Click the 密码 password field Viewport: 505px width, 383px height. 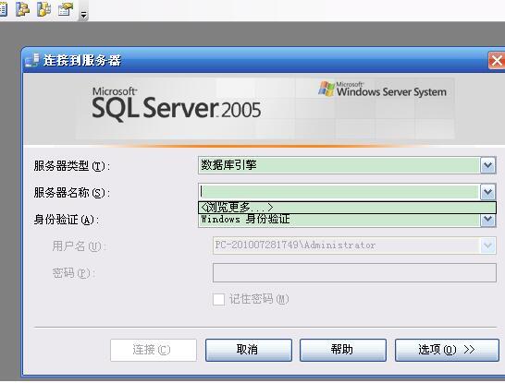tap(354, 273)
